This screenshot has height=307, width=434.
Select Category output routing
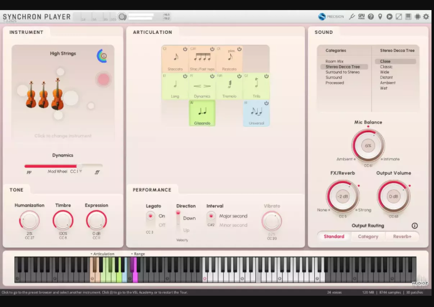pyautogui.click(x=368, y=236)
